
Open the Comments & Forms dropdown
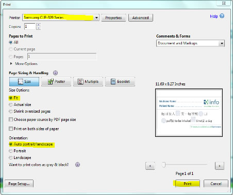tap(190, 43)
